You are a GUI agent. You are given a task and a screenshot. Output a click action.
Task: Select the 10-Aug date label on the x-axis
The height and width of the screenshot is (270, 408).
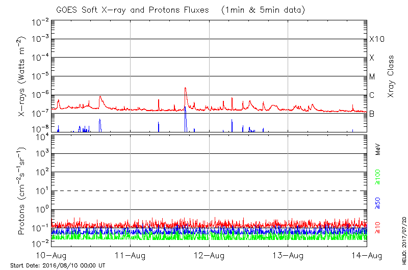point(51,255)
